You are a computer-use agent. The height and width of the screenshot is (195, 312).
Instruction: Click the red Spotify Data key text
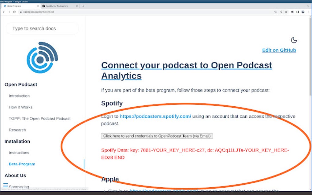(195, 154)
